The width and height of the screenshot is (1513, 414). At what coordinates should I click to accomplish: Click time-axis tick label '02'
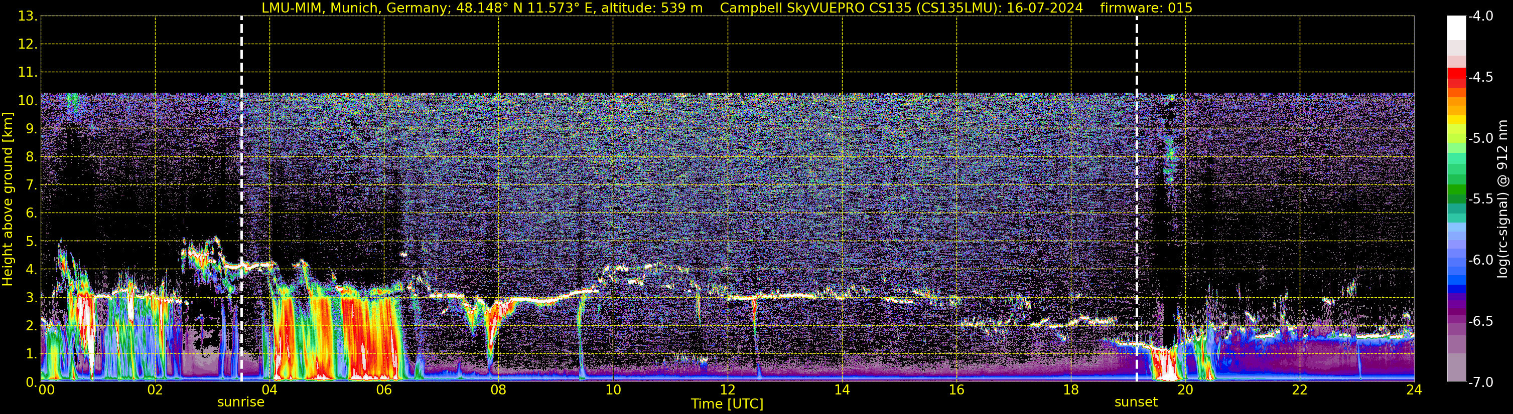[x=155, y=390]
